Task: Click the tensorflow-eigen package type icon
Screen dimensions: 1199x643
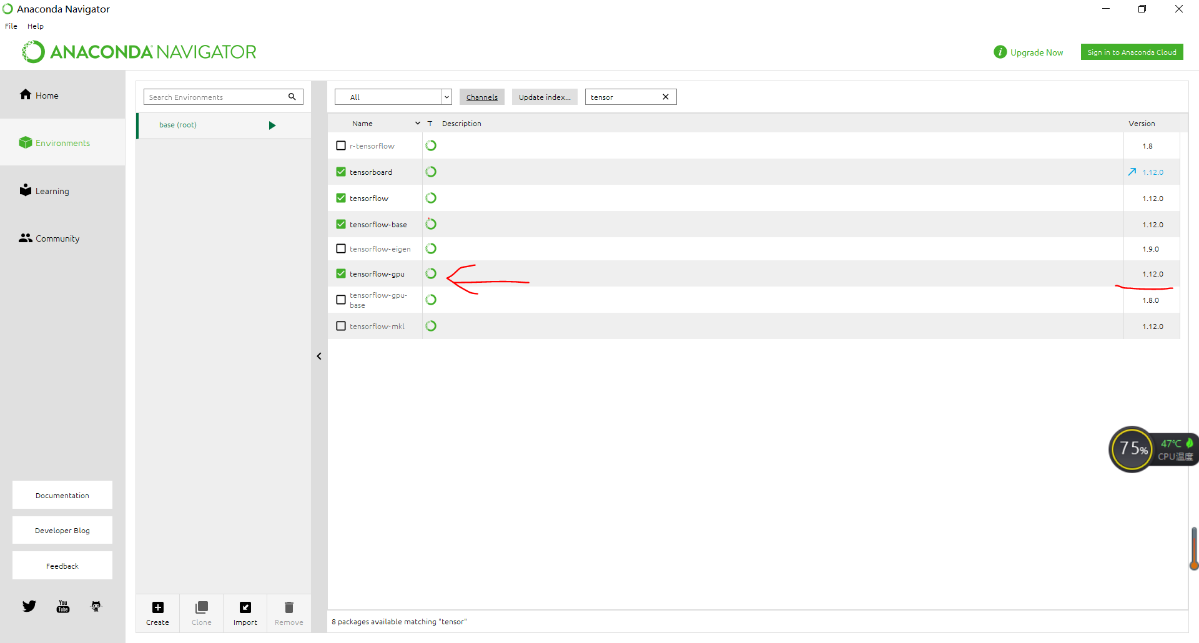Action: 431,248
